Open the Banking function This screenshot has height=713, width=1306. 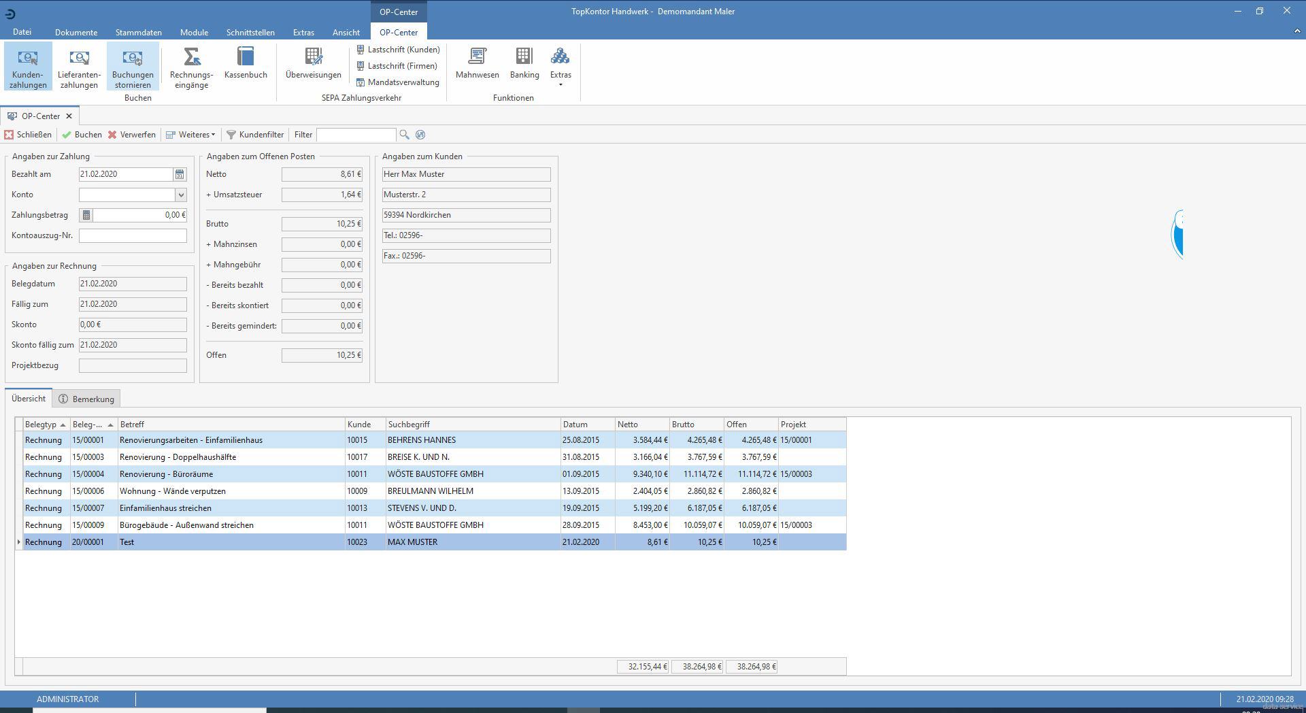click(x=524, y=63)
